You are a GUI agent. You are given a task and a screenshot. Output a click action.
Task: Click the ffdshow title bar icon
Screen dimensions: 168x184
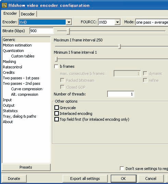(x=4, y=5)
